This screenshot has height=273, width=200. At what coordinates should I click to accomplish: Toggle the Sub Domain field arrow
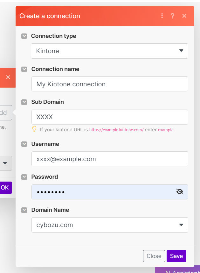(24, 102)
